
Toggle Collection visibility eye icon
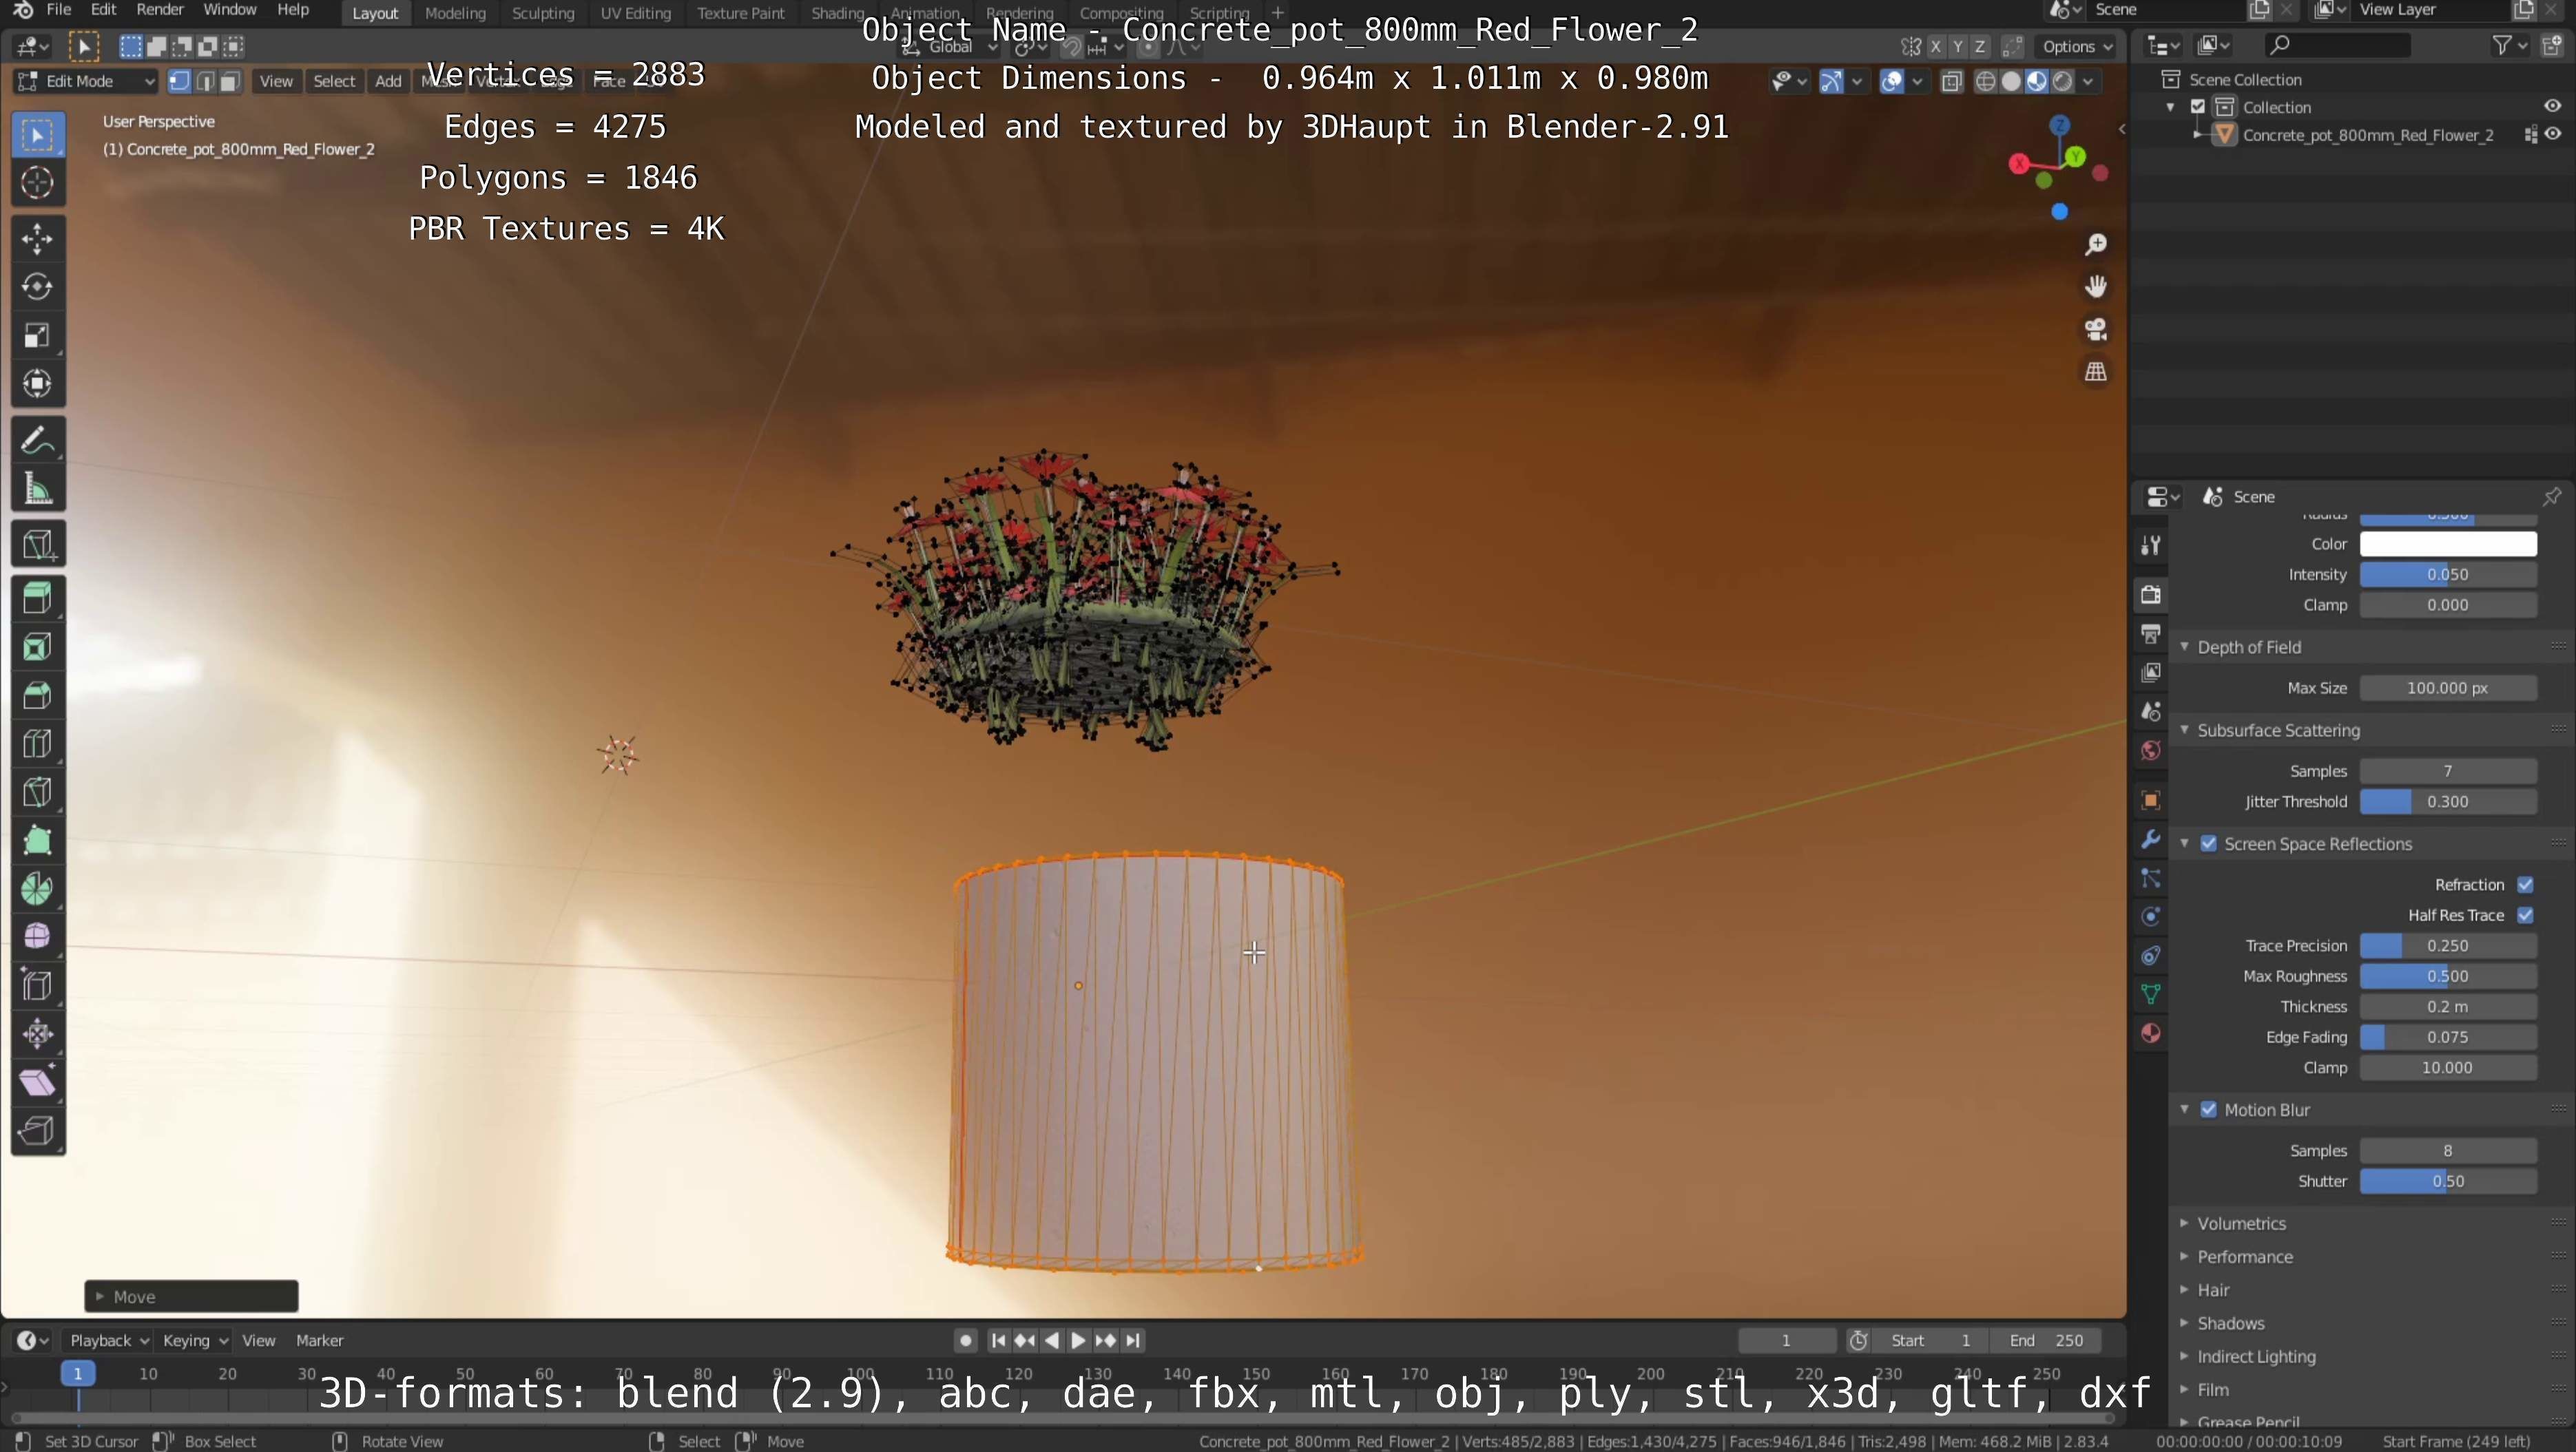point(2553,107)
